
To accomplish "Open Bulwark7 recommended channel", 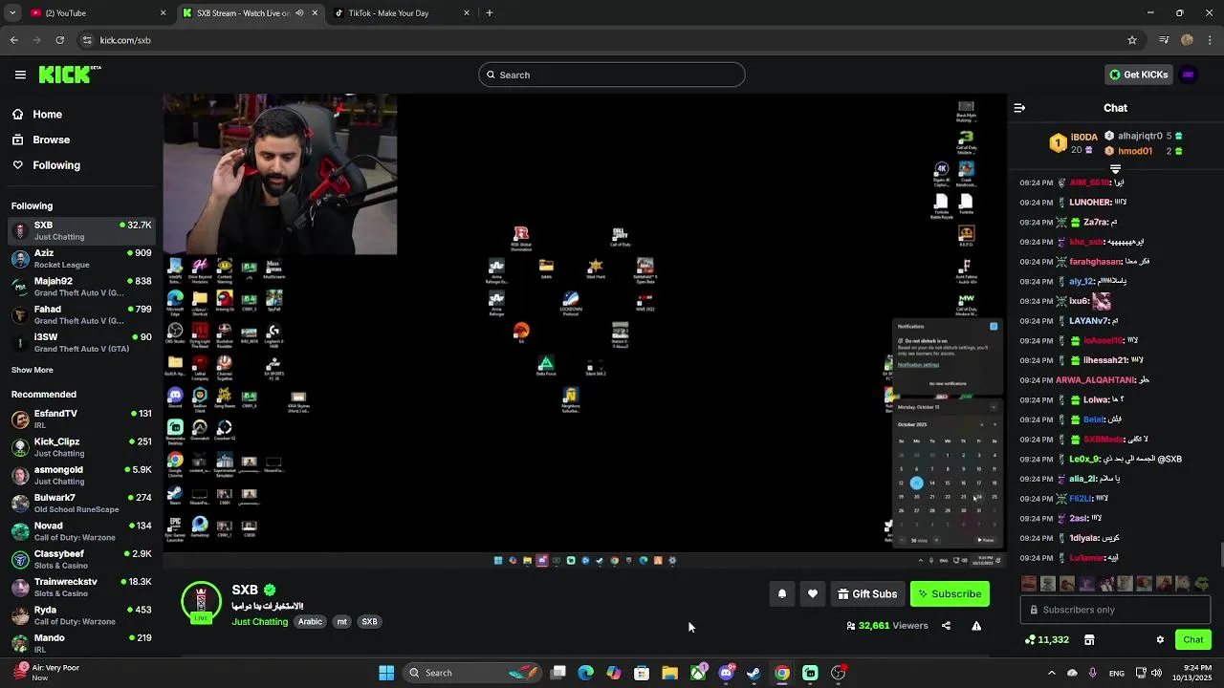I will [81, 503].
